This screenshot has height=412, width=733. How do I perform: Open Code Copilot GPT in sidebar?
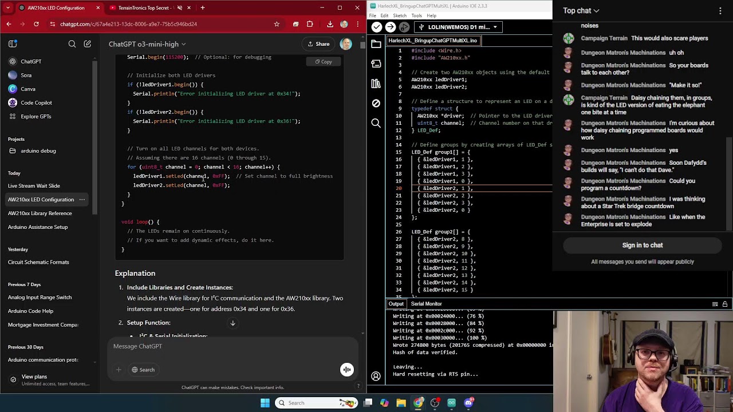tap(36, 102)
